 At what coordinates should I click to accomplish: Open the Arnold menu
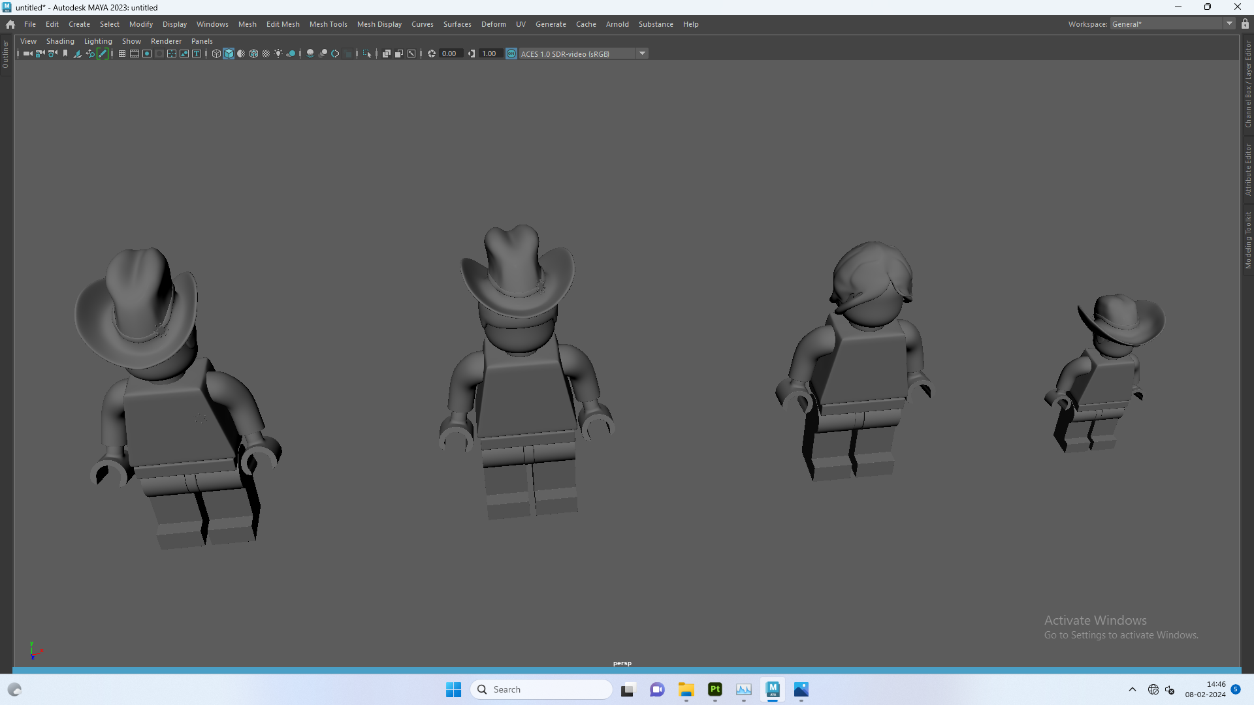click(x=617, y=24)
